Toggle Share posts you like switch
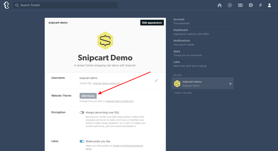Screen dimensions: 278x151 82,141
